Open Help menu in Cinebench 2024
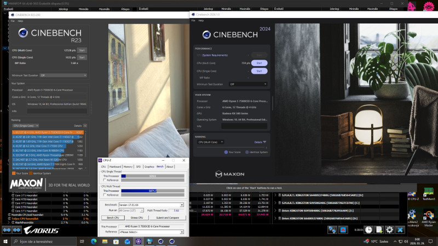 point(201,20)
